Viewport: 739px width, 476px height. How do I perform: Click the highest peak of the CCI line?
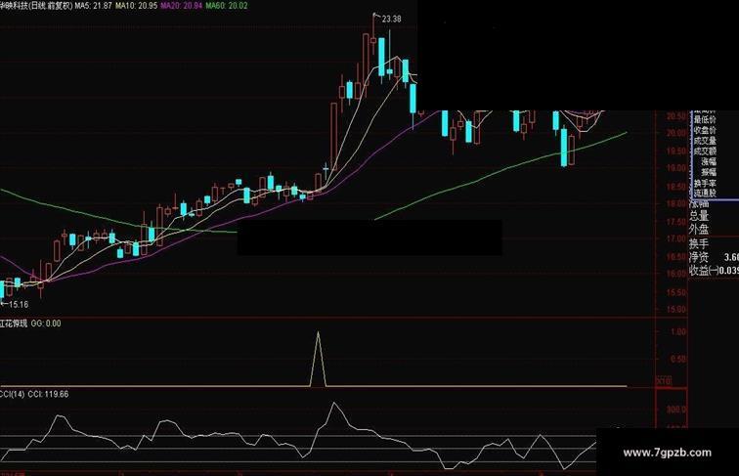pos(334,403)
